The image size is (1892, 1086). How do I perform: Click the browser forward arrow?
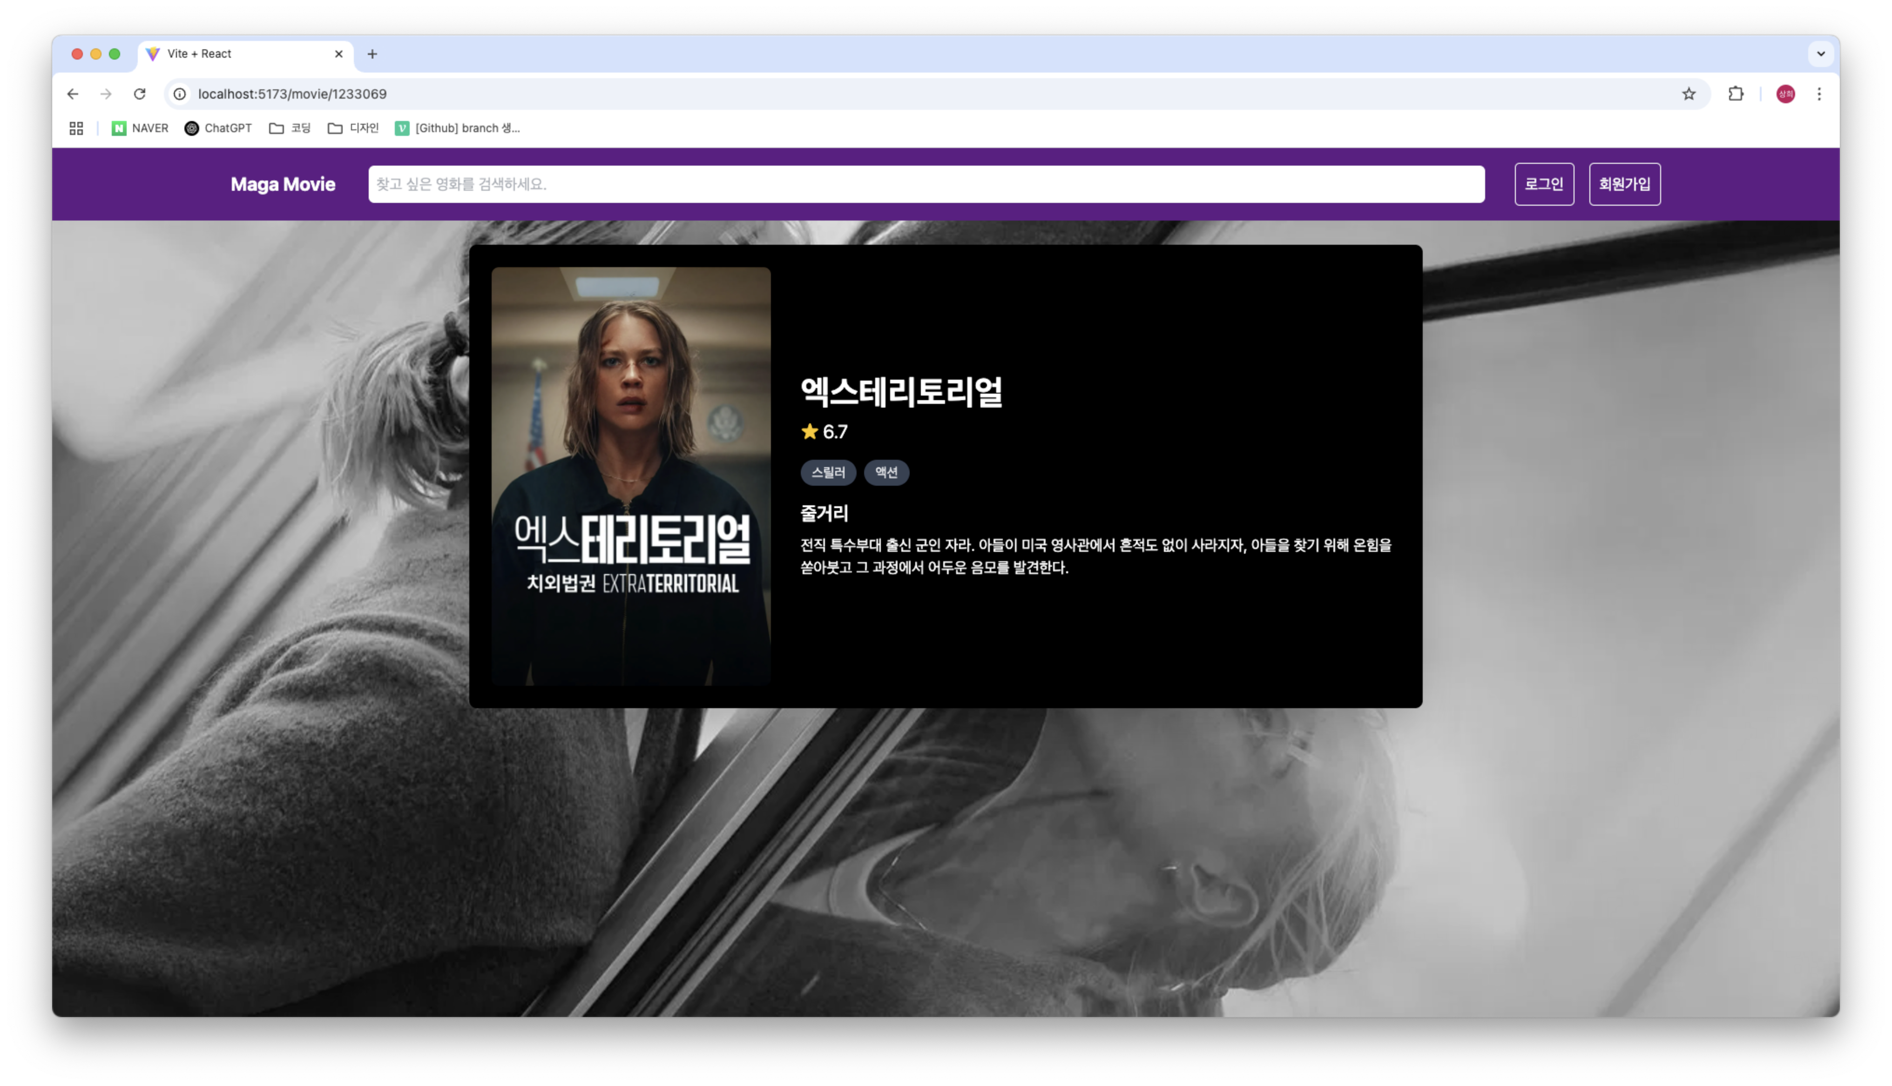106,94
